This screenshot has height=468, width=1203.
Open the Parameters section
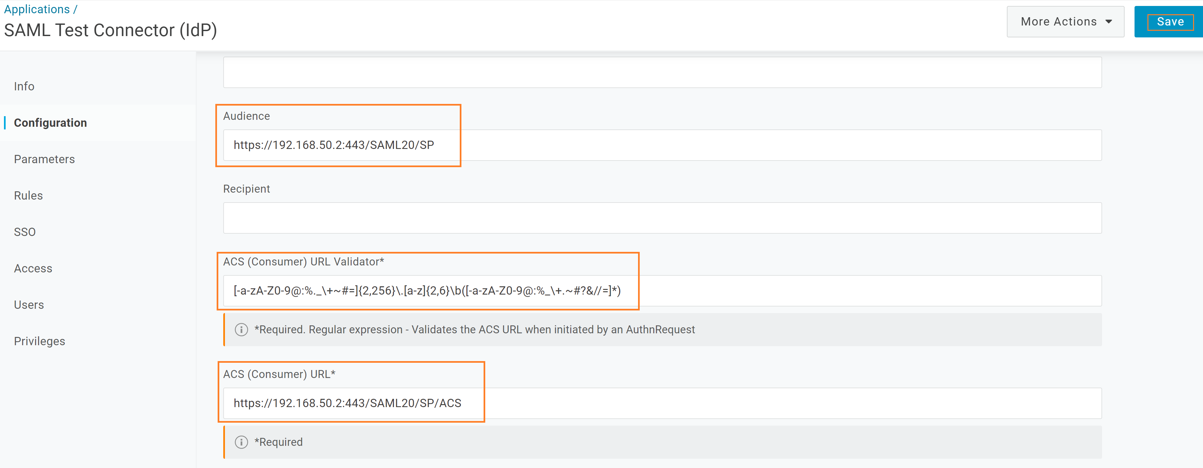click(44, 159)
